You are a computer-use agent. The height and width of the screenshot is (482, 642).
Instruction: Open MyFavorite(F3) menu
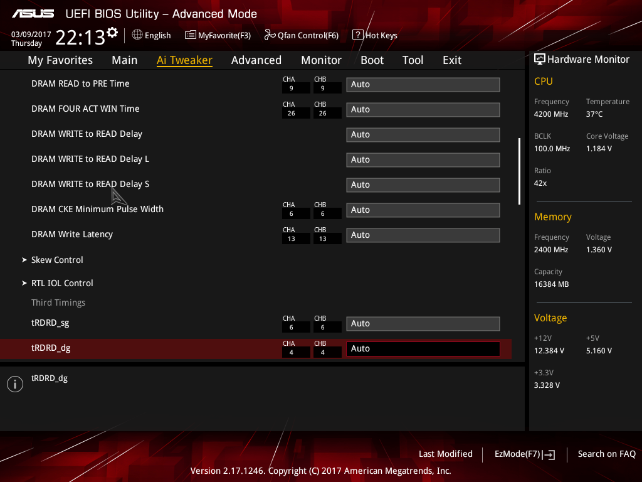coord(224,36)
